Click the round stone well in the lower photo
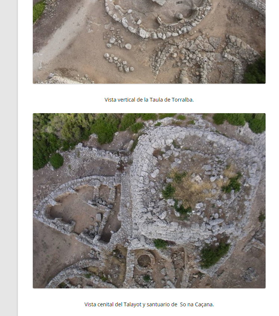Image resolution: width=279 pixels, height=316 pixels. 144,261
